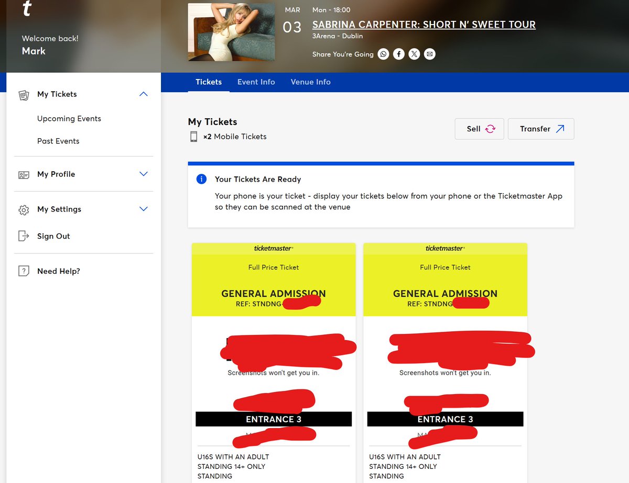Expand the My Settings chevron
This screenshot has width=629, height=483.
click(144, 209)
